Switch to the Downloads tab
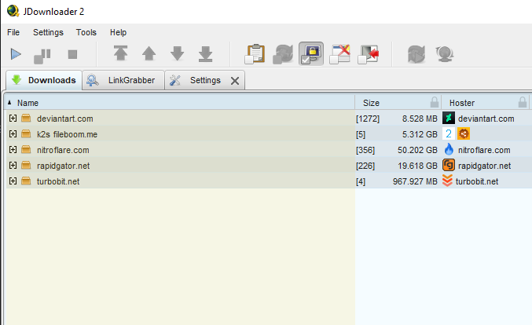This screenshot has width=532, height=325. point(44,80)
